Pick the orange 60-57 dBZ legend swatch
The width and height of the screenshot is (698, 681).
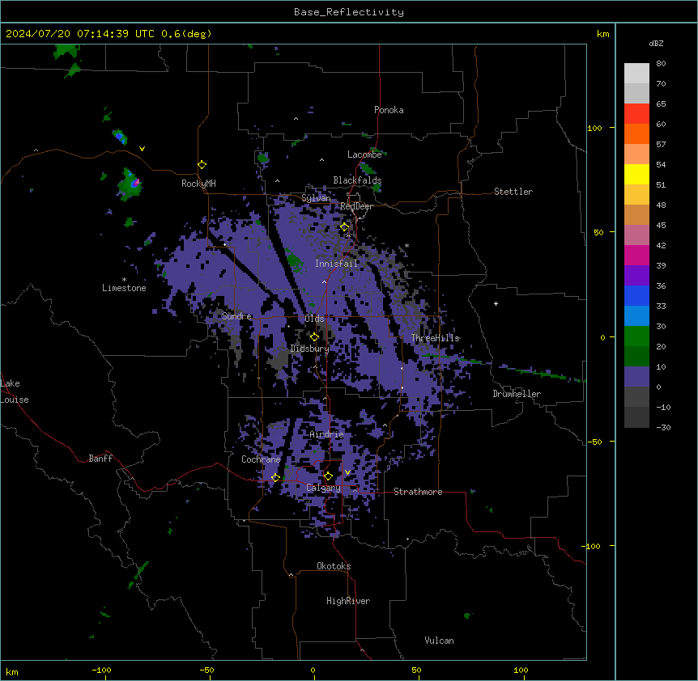pos(636,133)
